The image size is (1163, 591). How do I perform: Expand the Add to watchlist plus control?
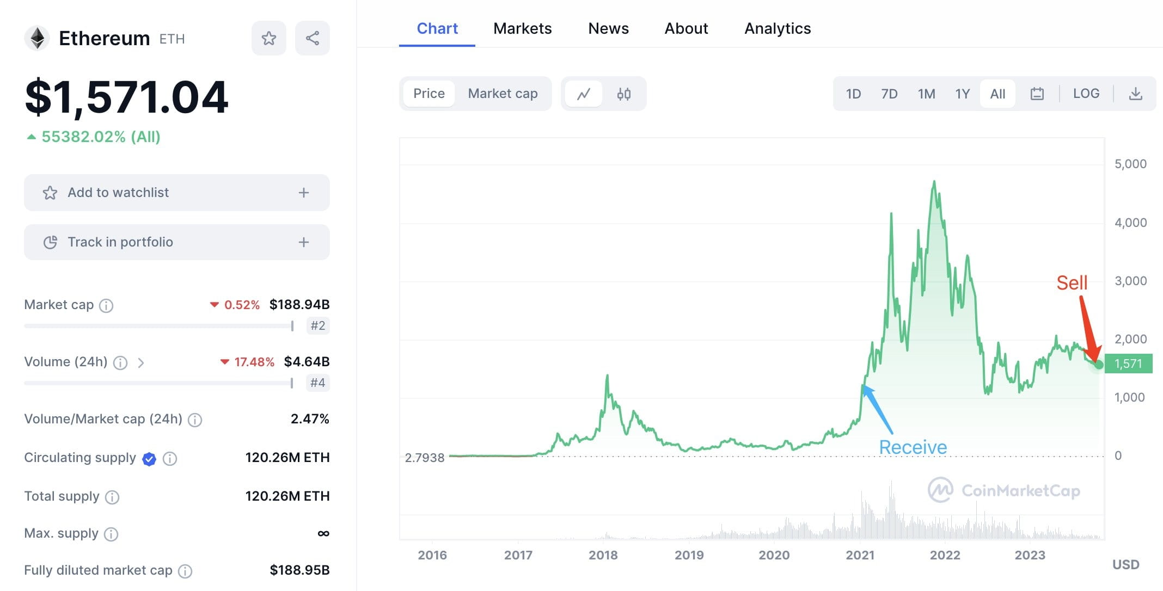point(303,193)
